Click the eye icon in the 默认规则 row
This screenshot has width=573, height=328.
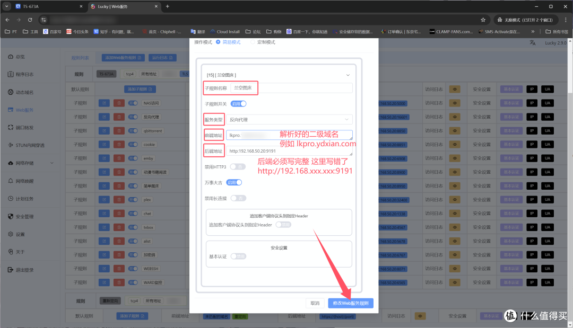point(455,89)
